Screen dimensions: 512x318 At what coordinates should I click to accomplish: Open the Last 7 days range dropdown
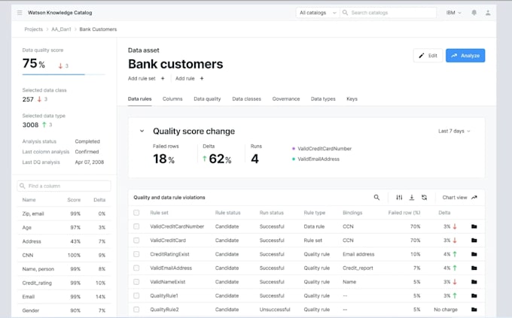454,131
